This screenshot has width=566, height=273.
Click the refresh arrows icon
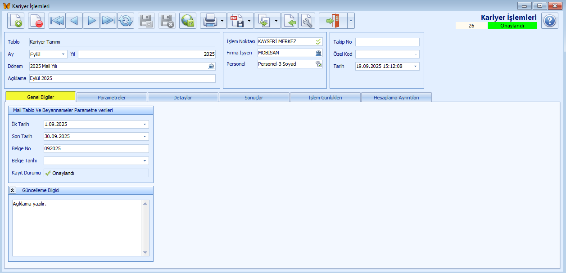point(126,21)
